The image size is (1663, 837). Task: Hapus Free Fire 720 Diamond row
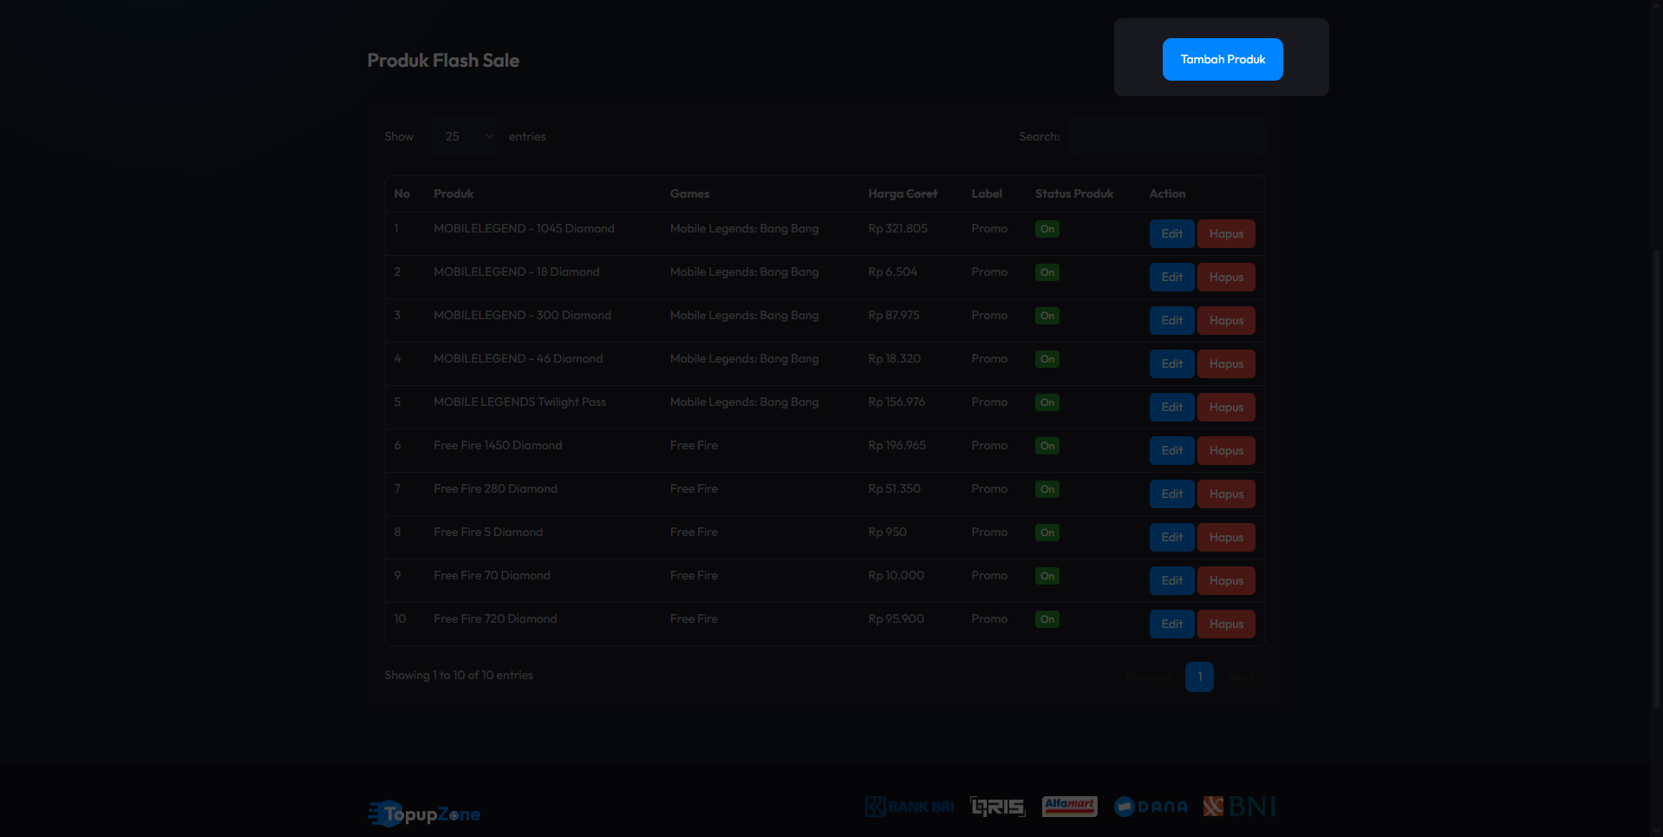click(x=1226, y=624)
